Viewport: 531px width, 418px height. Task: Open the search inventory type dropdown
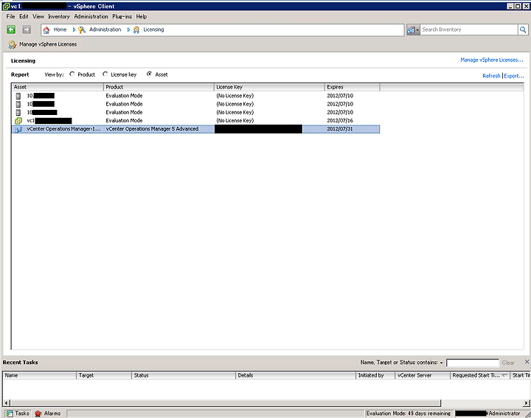413,29
